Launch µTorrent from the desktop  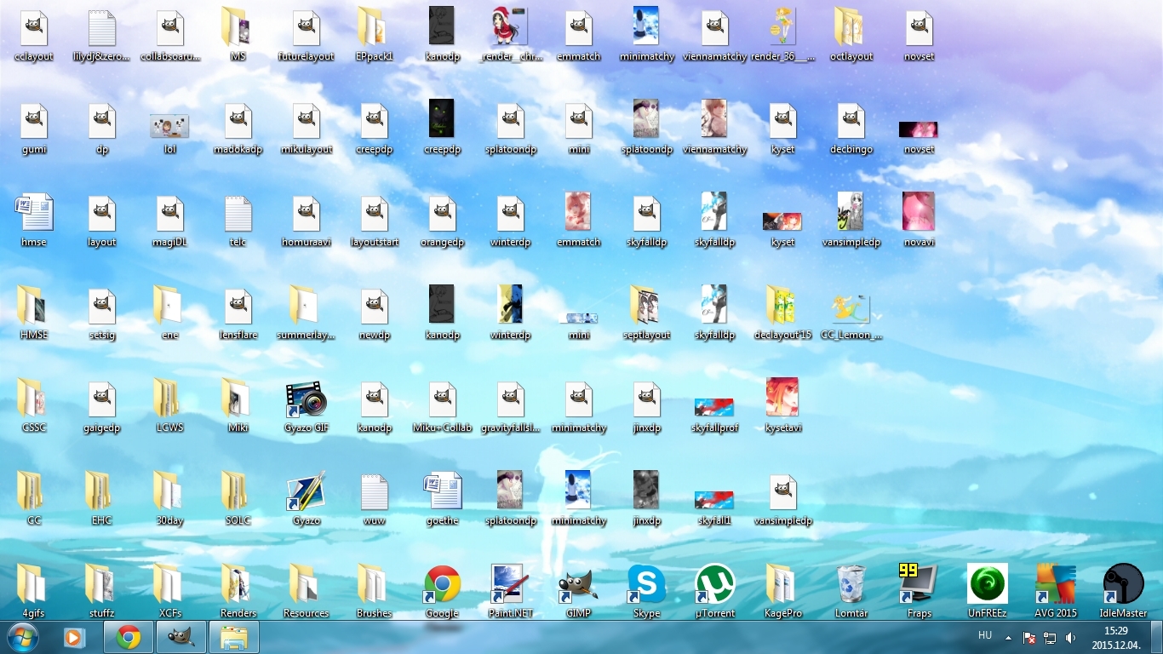(714, 585)
